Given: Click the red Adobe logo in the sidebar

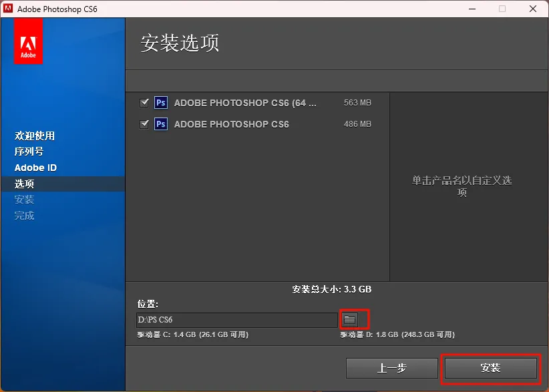Looking at the screenshot, I should pos(28,41).
